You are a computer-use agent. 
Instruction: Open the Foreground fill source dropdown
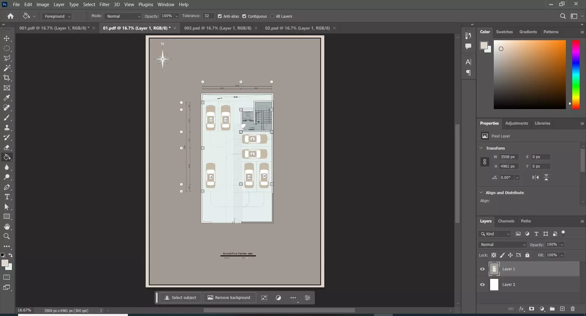[x=57, y=16]
